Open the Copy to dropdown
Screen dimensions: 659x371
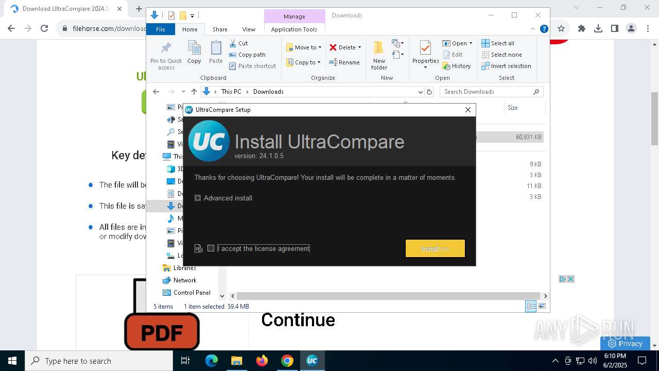303,62
